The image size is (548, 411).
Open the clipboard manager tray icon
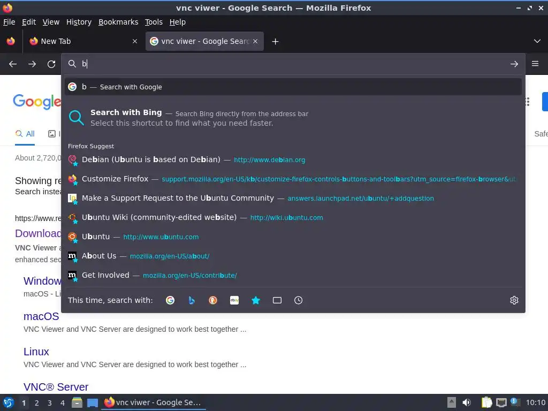point(486,402)
